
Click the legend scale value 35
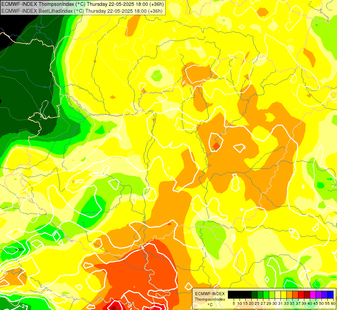tap(292, 303)
